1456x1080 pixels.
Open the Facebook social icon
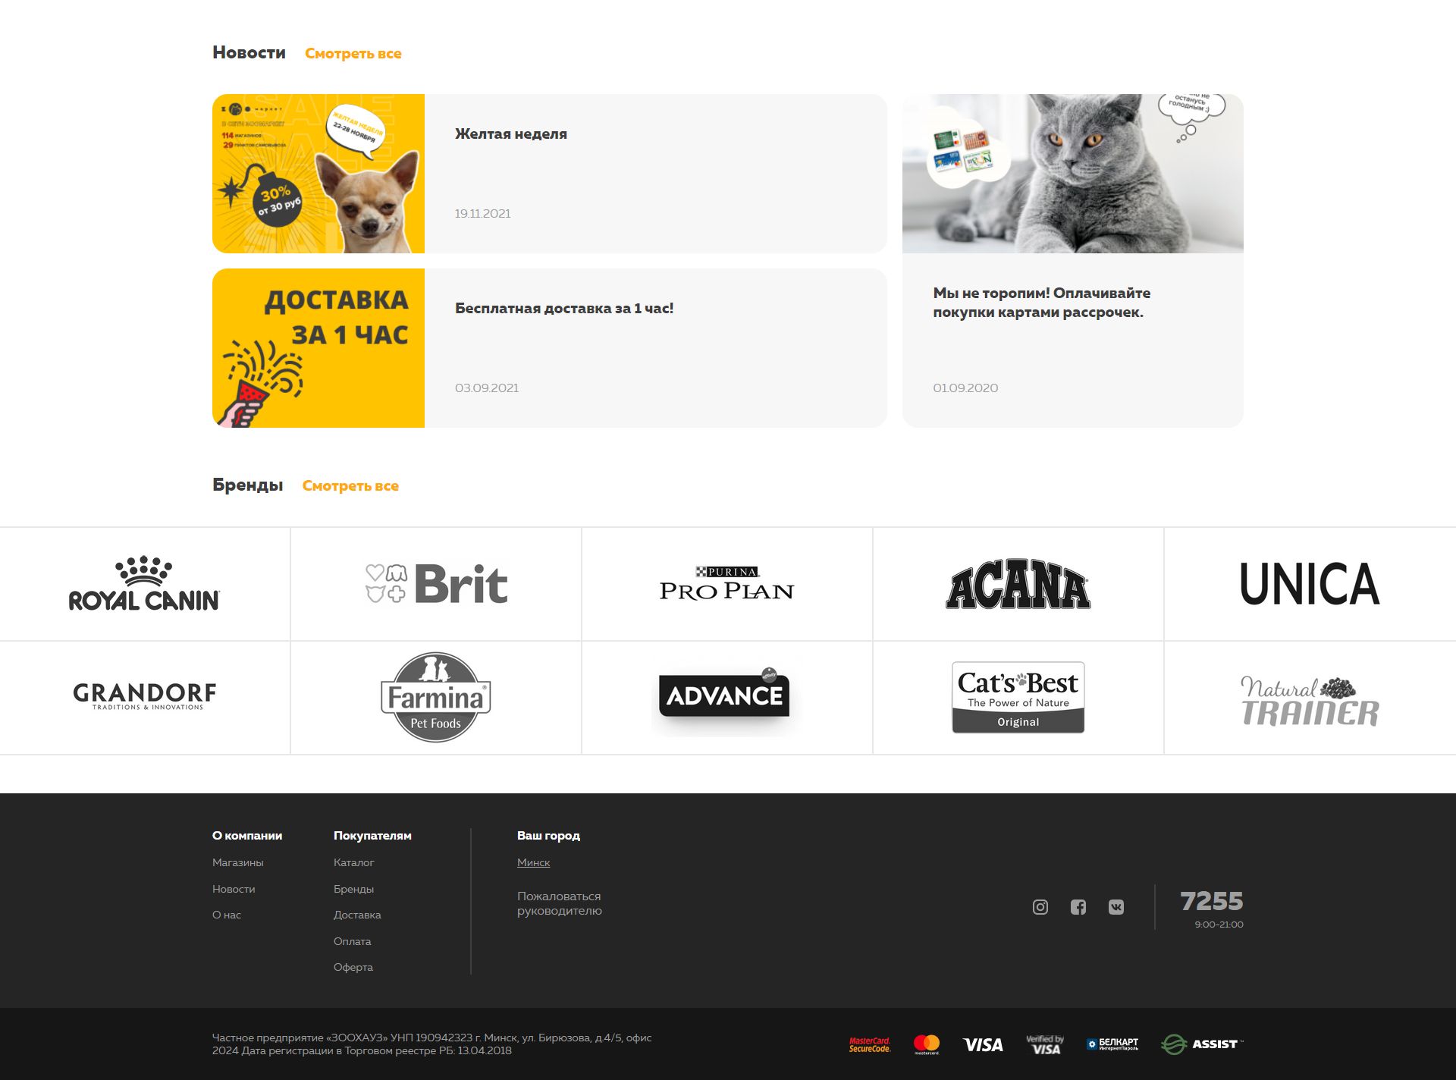1078,907
